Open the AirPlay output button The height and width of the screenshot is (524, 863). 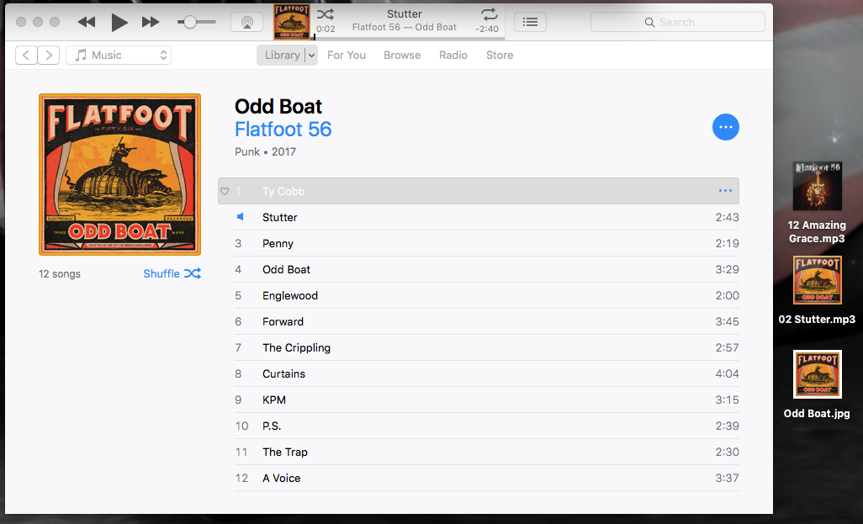pyautogui.click(x=246, y=22)
